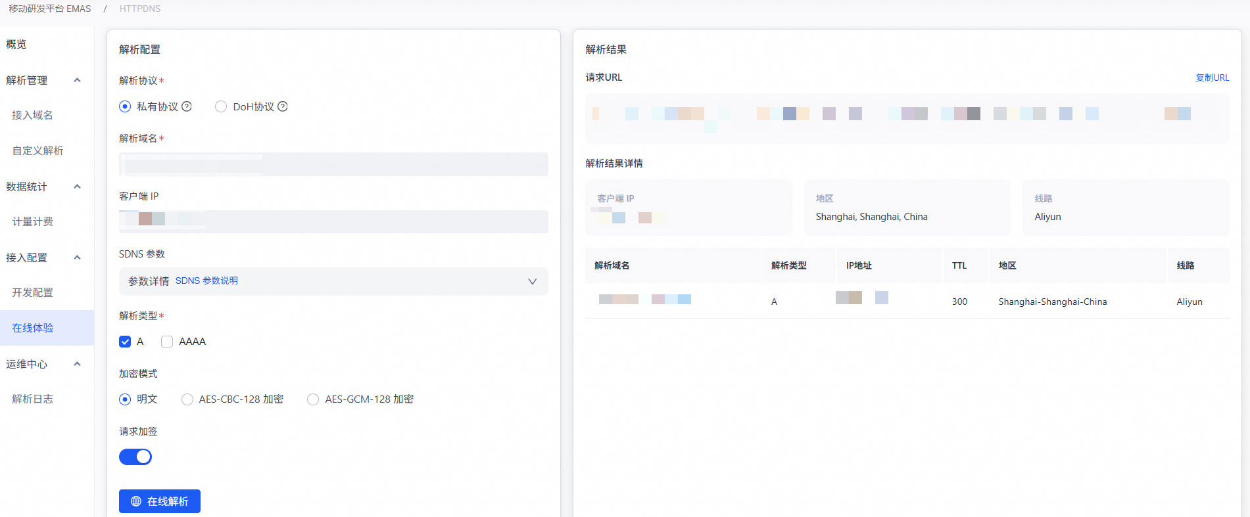The image size is (1250, 517).
Task: Click TTL value 300
Action: point(959,302)
